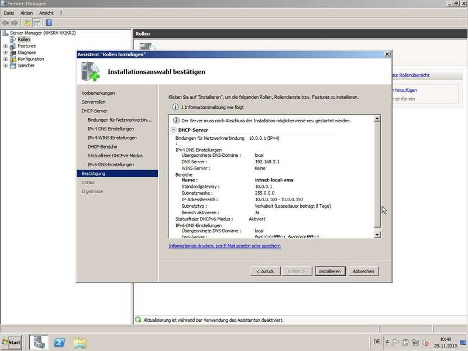
Task: Open the Datei menu
Action: coord(9,13)
